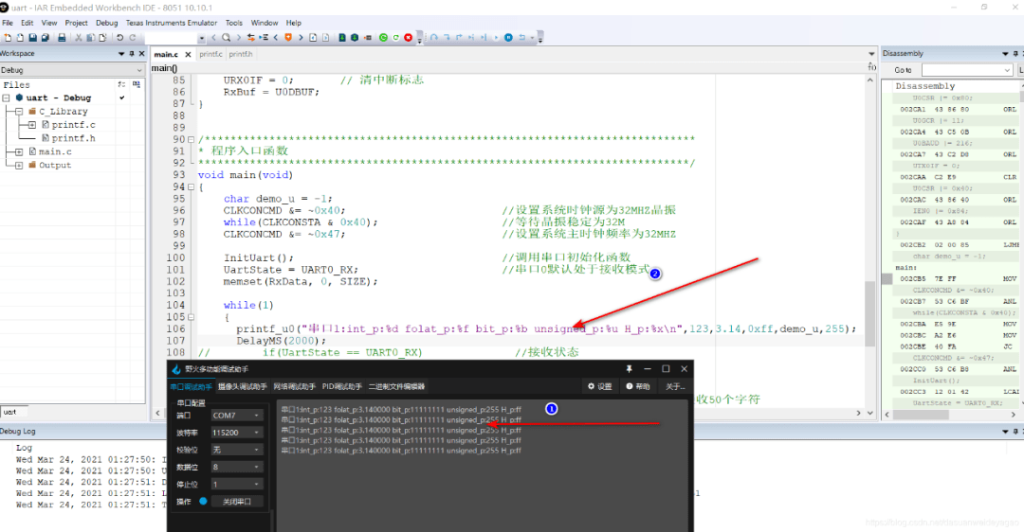Screen dimensions: 1024x532
Task: Pin the serial debug assistant window
Action: (628, 368)
